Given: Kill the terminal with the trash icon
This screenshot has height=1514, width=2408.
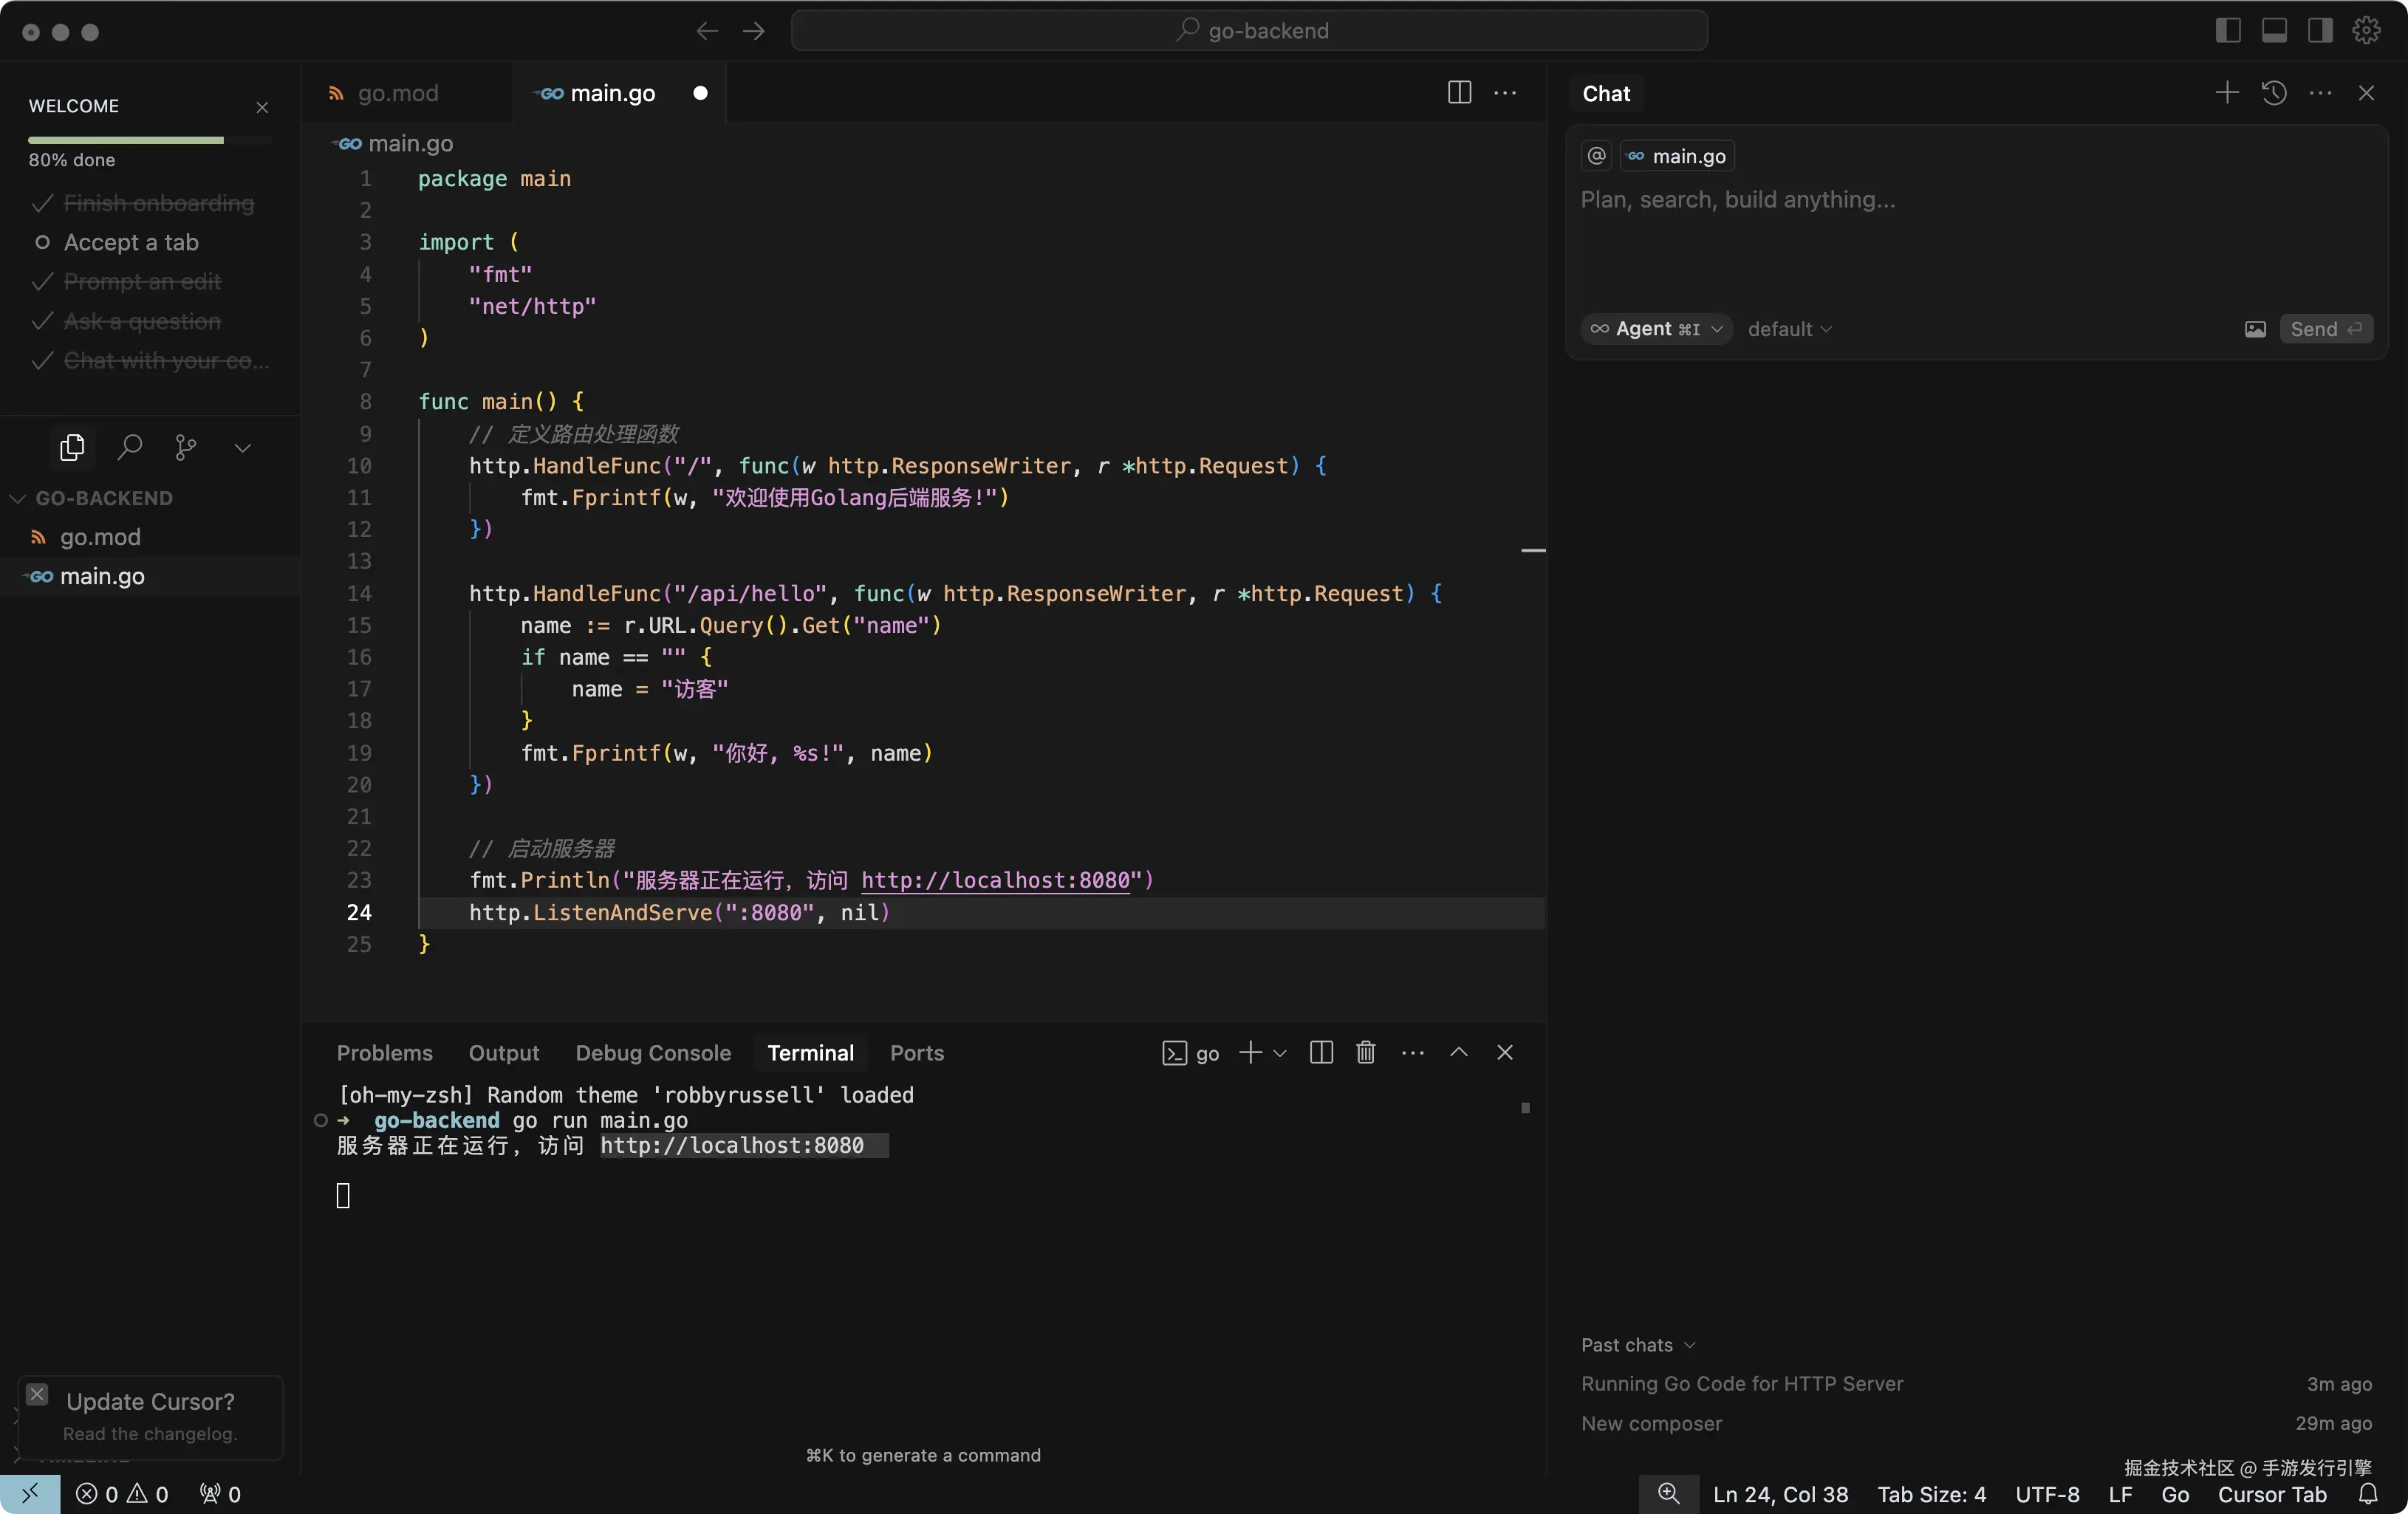Looking at the screenshot, I should pos(1365,1052).
